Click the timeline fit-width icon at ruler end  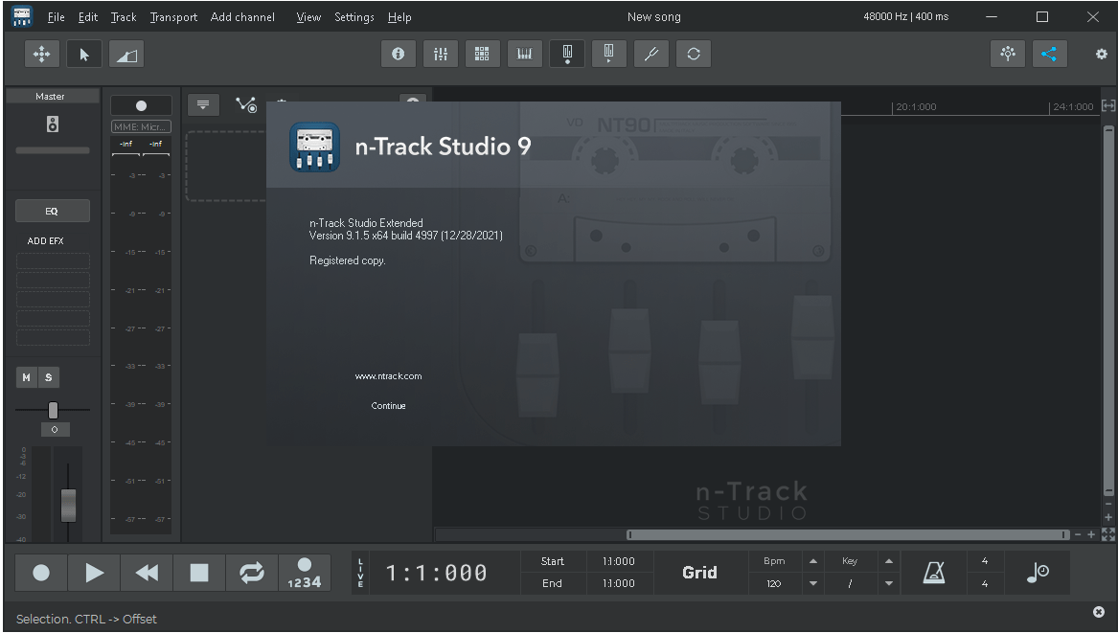[1108, 105]
